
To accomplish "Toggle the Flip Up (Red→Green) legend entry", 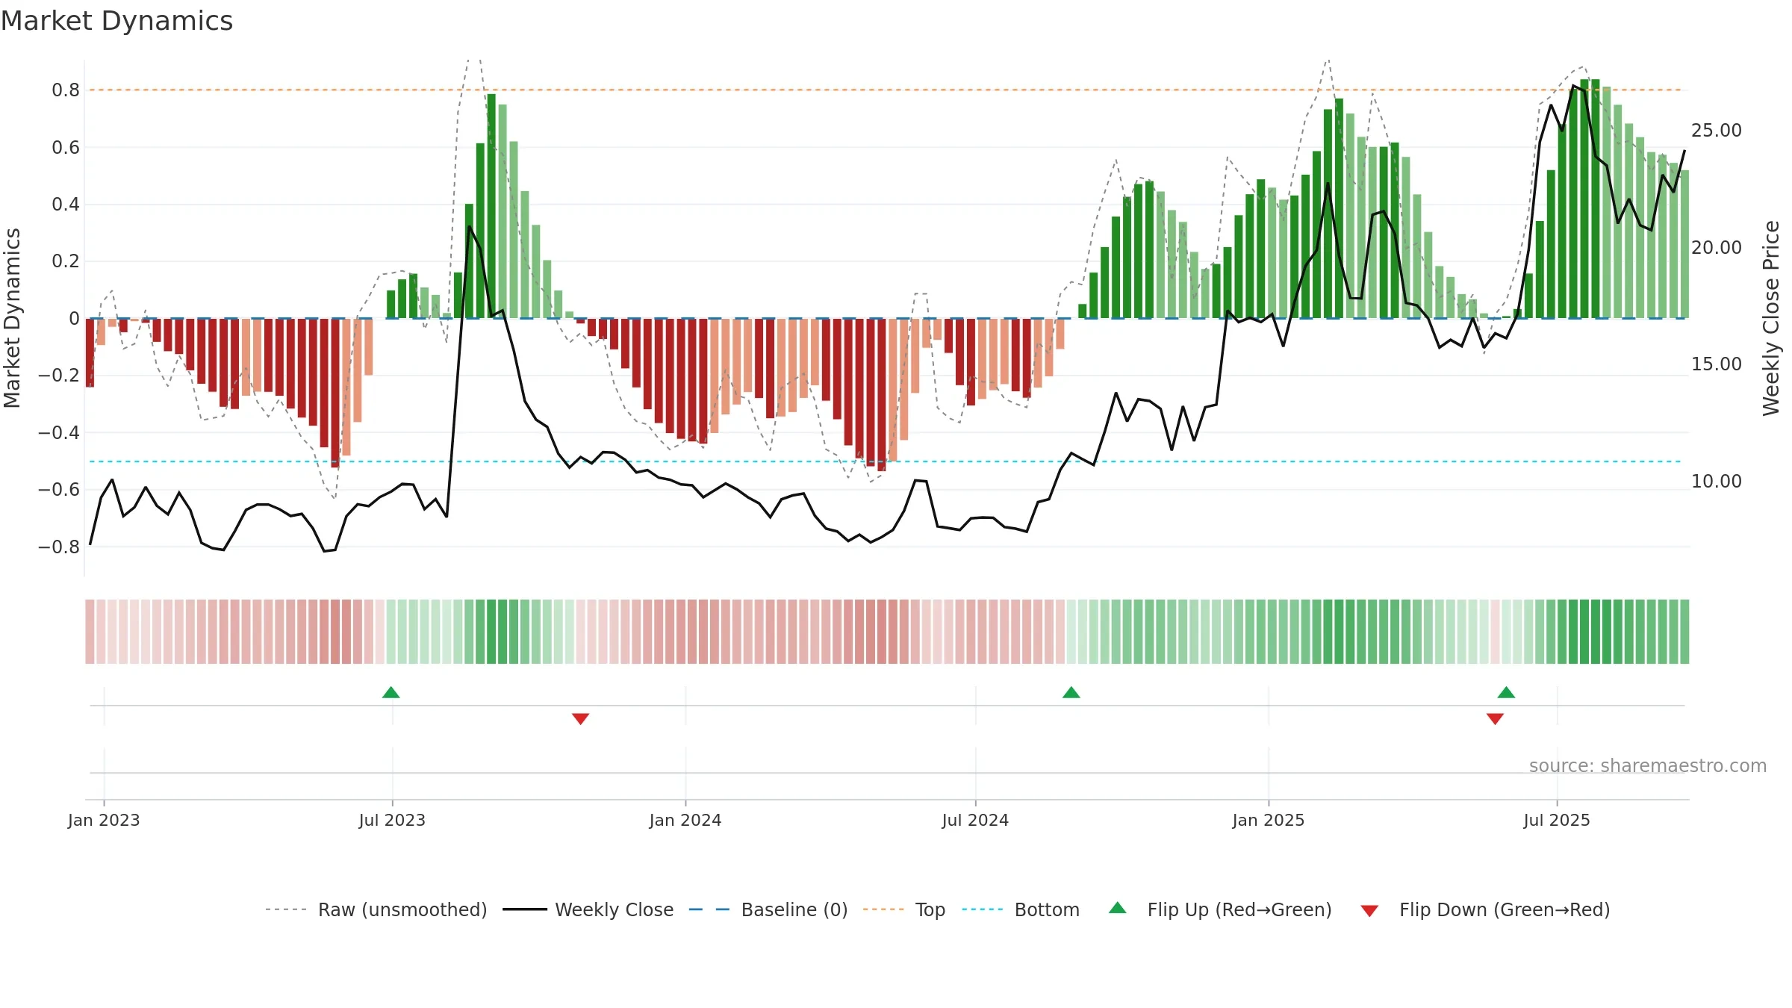I will (1220, 909).
